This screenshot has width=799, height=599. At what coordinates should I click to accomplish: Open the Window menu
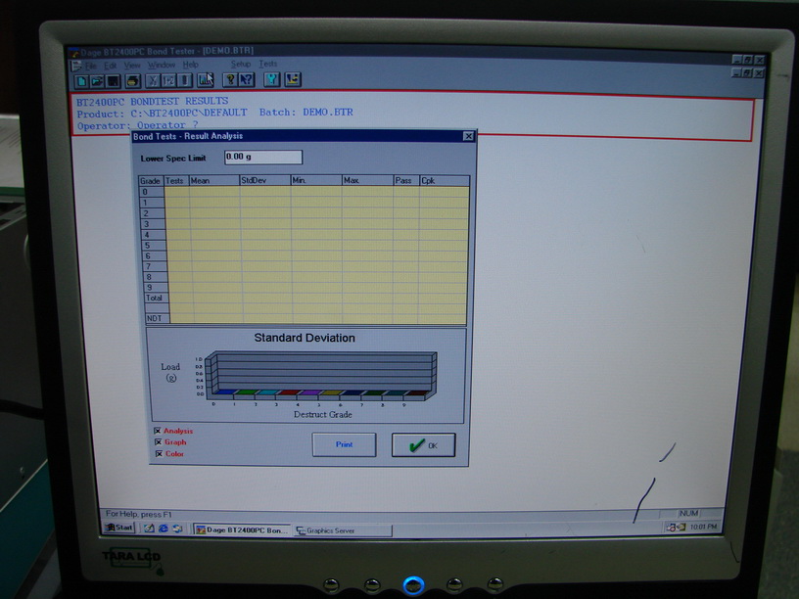(x=162, y=65)
